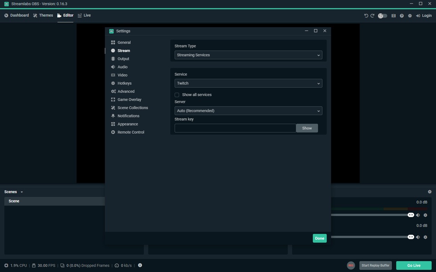Open the Service dropdown showing Twitch
The width and height of the screenshot is (436, 272).
tap(248, 83)
